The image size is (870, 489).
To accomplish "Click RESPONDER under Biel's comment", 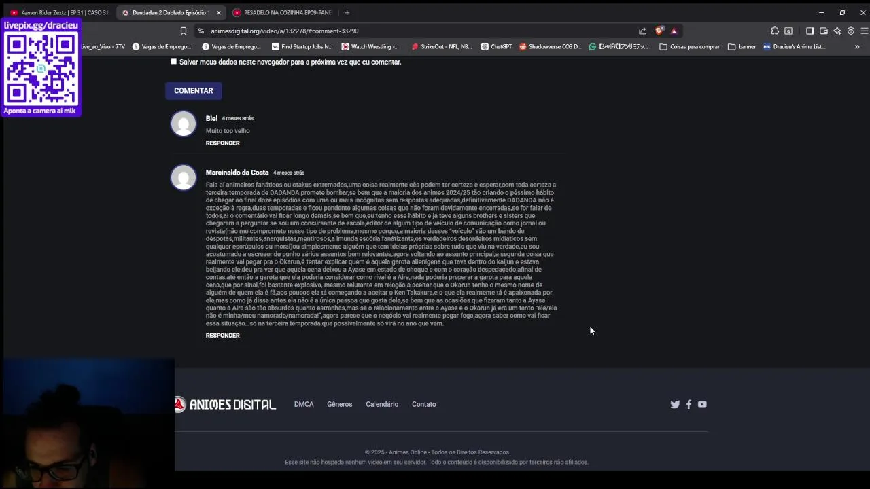I will tap(223, 143).
